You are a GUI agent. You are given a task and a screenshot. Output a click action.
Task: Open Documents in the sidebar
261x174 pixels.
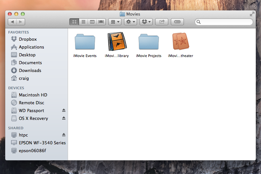36,63
